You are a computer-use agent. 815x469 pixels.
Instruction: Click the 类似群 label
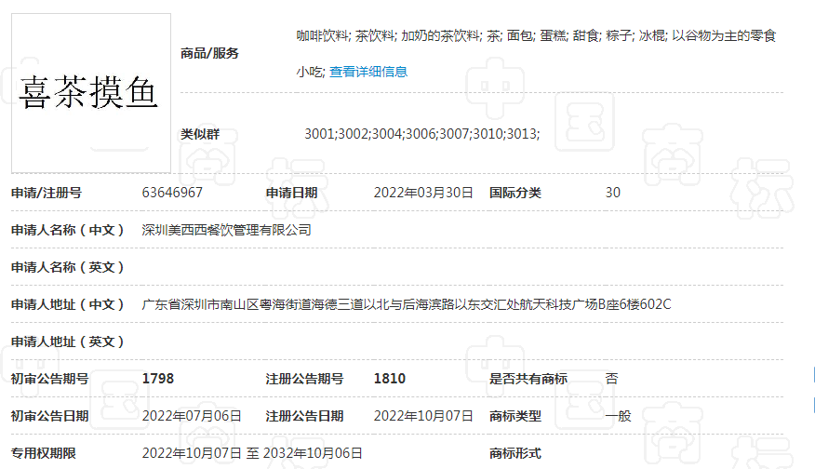(200, 134)
